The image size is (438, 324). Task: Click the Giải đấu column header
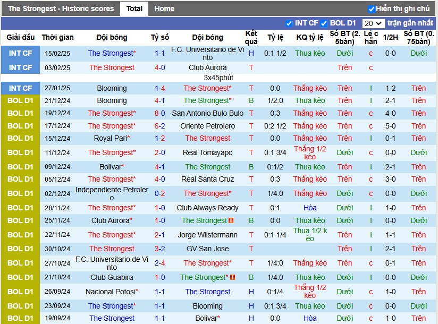20,37
